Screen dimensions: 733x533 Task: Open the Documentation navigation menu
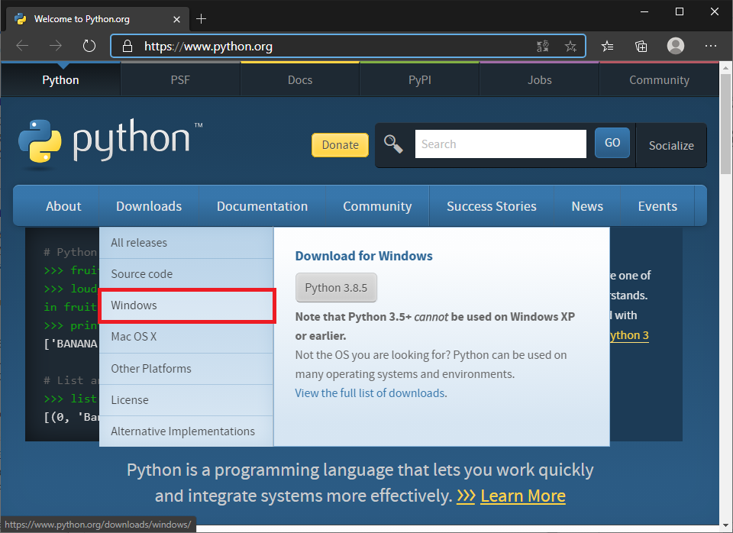pos(262,206)
